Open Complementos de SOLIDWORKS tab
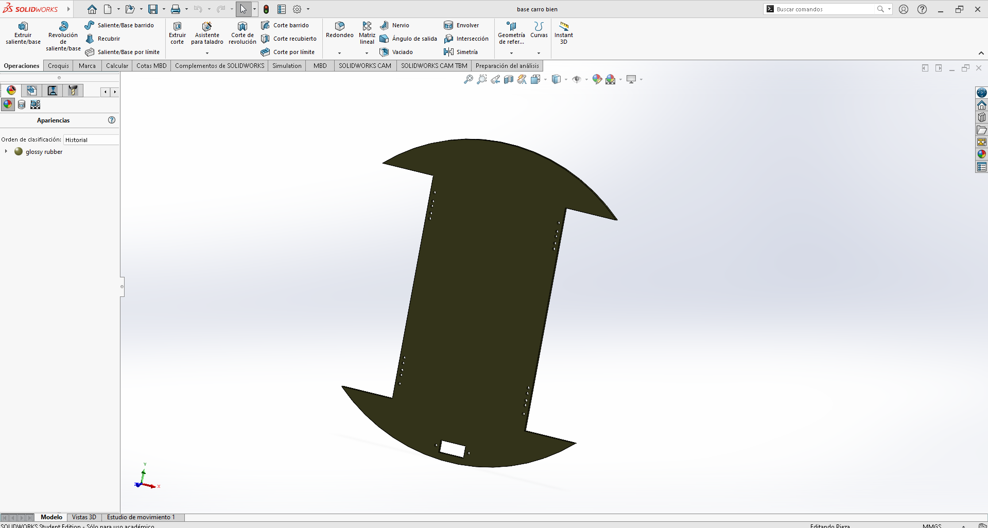Screen dimensions: 988x528 (219, 66)
